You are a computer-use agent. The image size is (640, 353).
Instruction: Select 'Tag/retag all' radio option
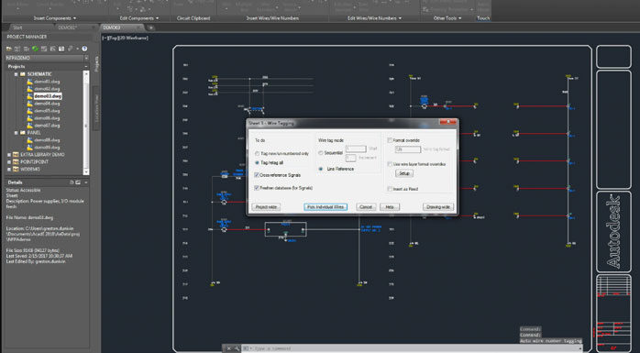tap(257, 162)
